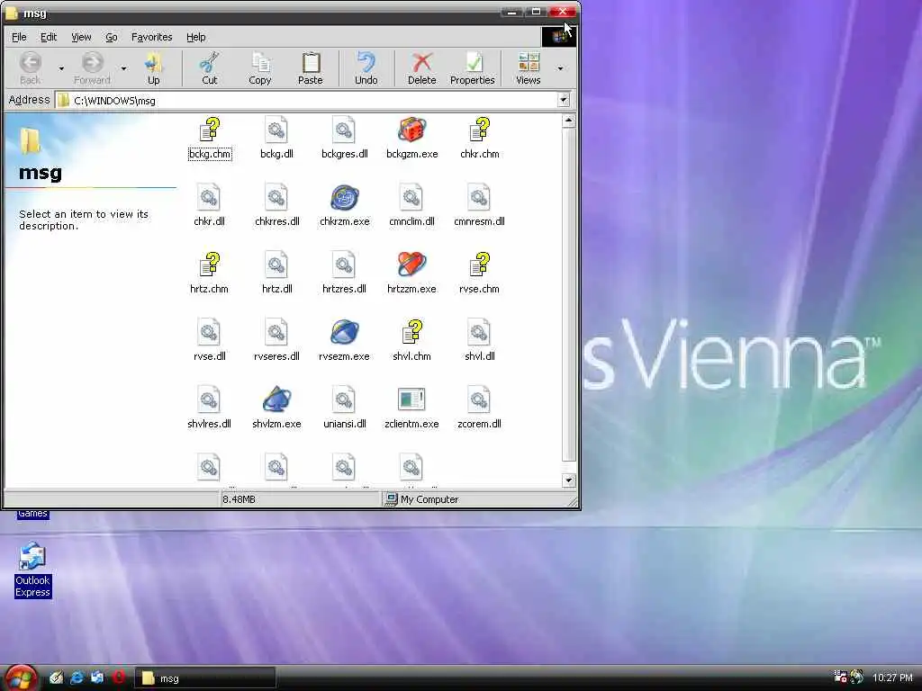
Task: Expand the Address bar dropdown
Action: pos(564,100)
